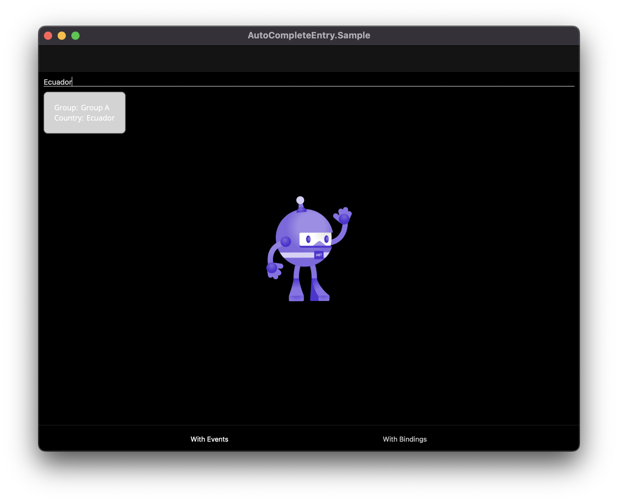
Task: Minimize the window with yellow button
Action: coord(62,36)
